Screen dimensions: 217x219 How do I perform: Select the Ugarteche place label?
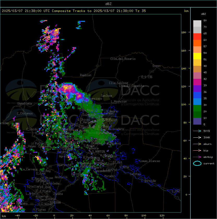click(64, 165)
